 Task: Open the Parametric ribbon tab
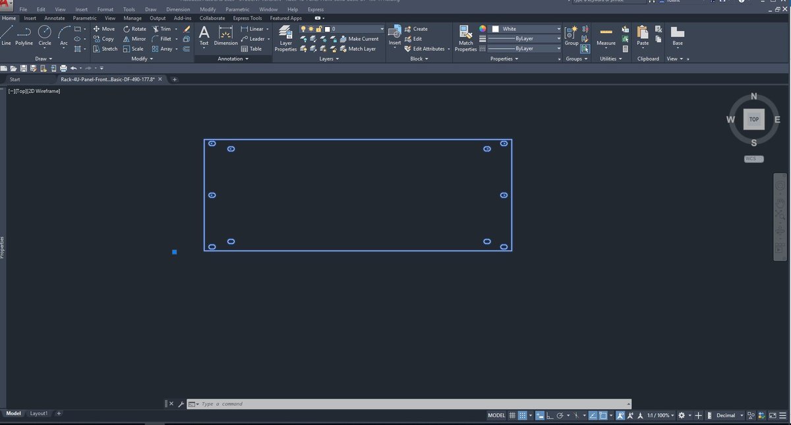pos(84,18)
